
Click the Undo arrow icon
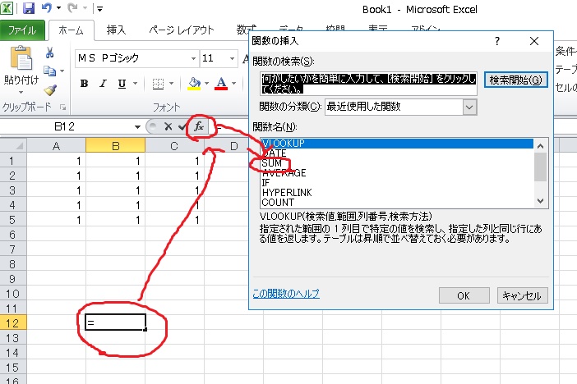pyautogui.click(x=48, y=10)
